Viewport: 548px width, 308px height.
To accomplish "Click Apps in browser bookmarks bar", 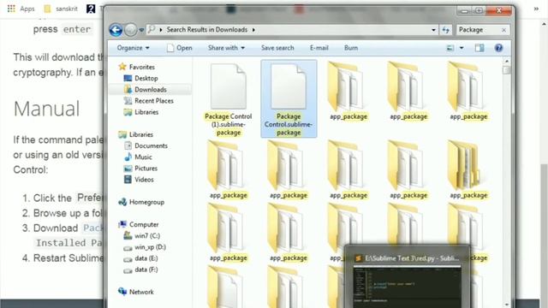I will click(x=21, y=9).
